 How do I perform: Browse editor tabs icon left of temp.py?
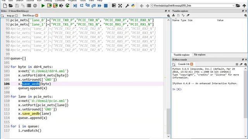point(2,15)
